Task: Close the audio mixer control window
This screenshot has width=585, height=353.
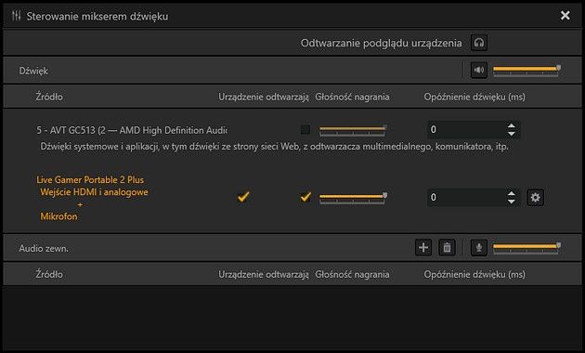Action: tap(565, 15)
